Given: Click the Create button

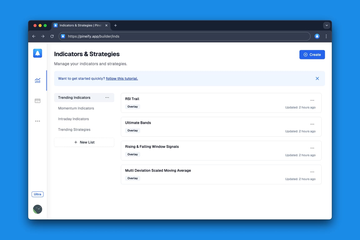Looking at the screenshot, I should click(x=312, y=55).
